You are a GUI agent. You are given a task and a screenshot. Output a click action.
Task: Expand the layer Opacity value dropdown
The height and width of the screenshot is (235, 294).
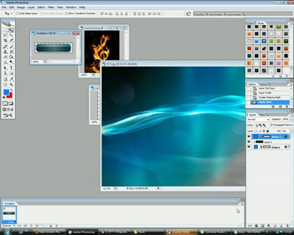tap(291, 119)
